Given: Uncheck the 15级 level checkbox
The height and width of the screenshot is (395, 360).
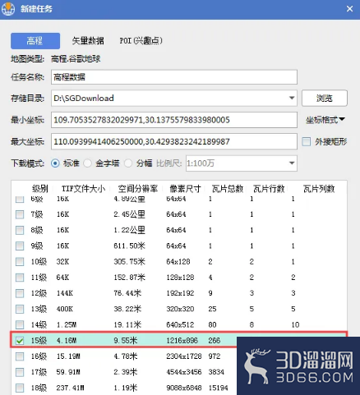Looking at the screenshot, I should (x=20, y=341).
